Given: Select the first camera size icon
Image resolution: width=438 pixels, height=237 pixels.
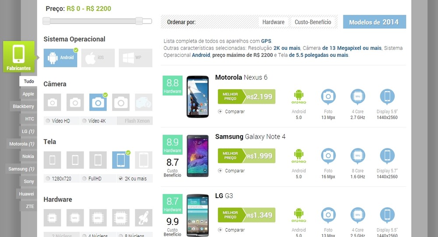Looking at the screenshot, I should click(x=52, y=102).
